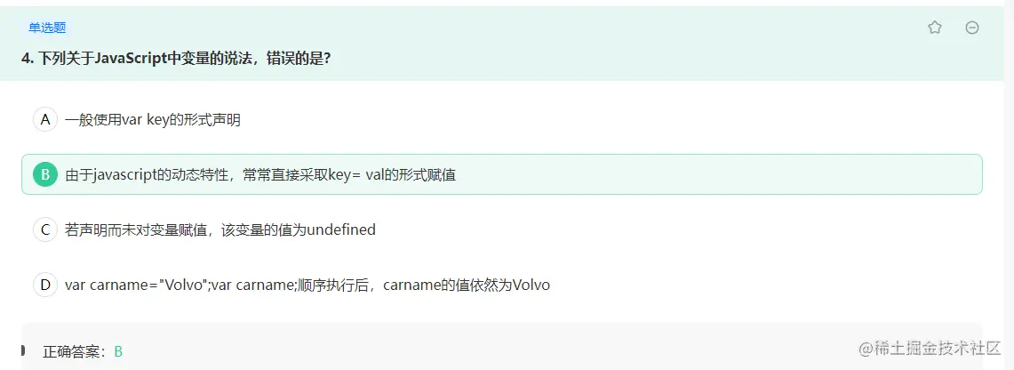Select the highlighted green B circle

click(x=45, y=174)
